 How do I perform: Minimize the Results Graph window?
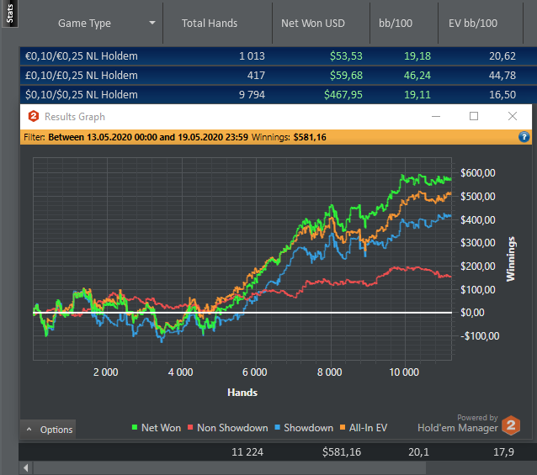tap(436, 116)
